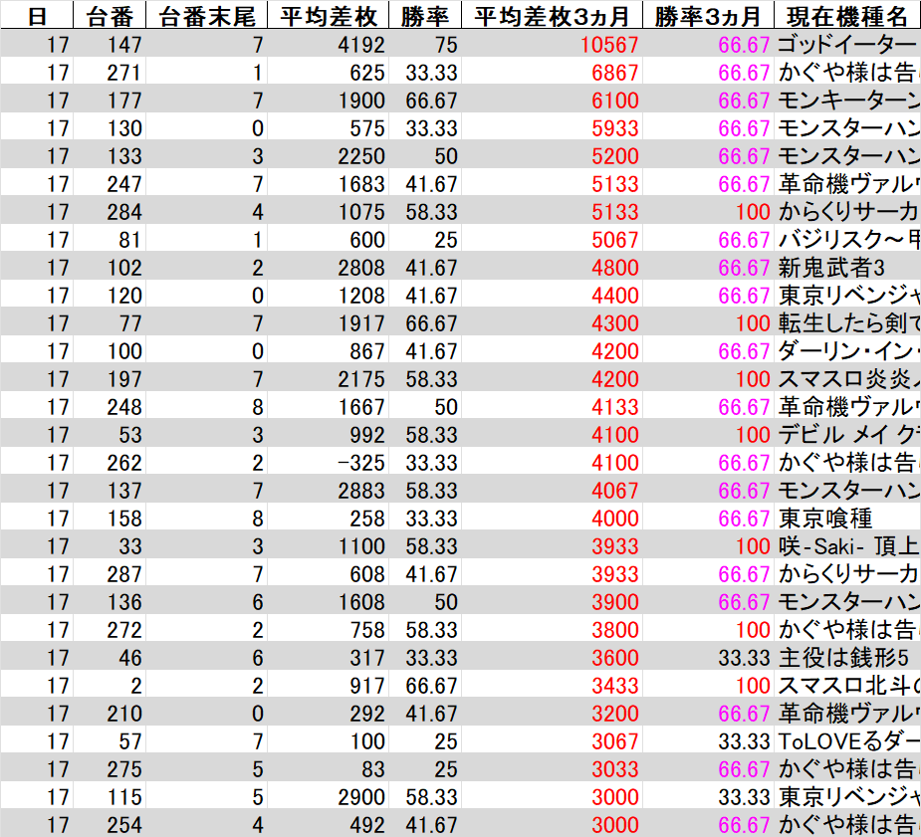Select the cell with value 4067
The width and height of the screenshot is (921, 837).
[x=552, y=491]
